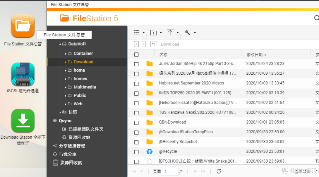Screen dimensions: 319x177
Task: Open the wrench tools icon
Action: click(x=187, y=32)
